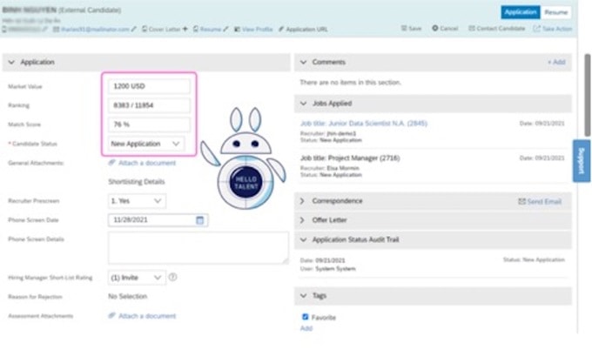
Task: Open the Take Action menu
Action: (x=552, y=29)
